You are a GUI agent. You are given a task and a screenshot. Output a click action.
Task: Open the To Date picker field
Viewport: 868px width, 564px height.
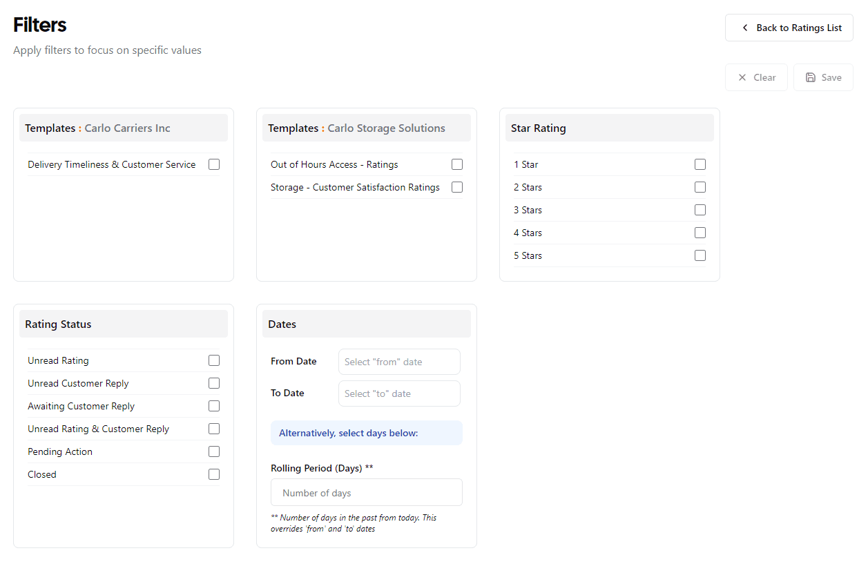click(399, 393)
